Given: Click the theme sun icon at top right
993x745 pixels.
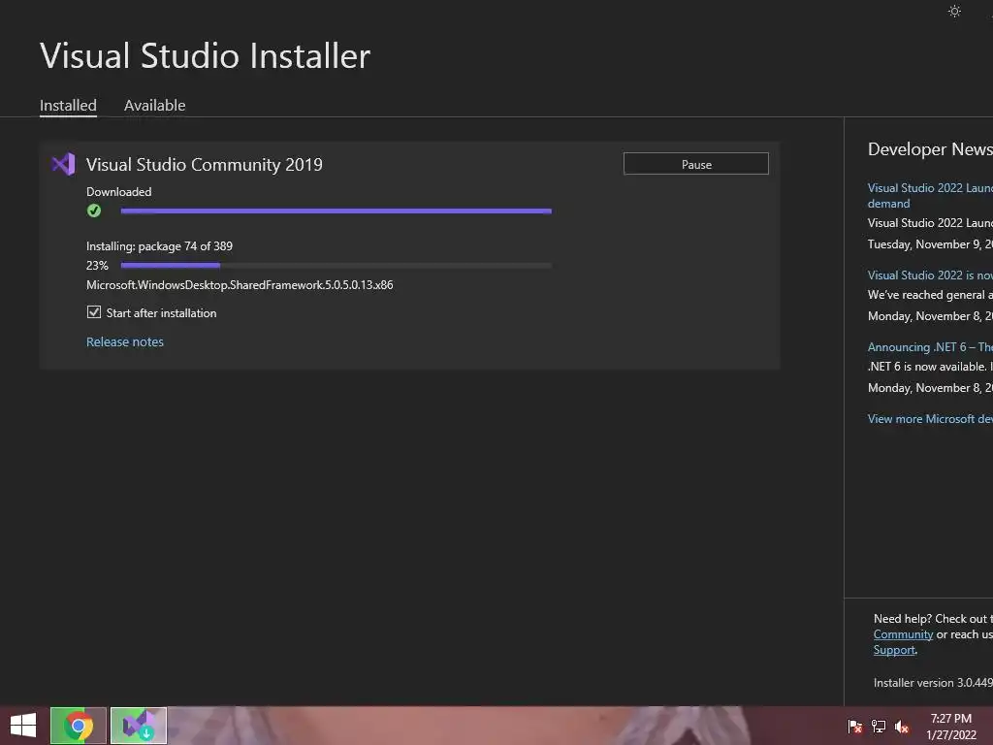Looking at the screenshot, I should [x=954, y=11].
